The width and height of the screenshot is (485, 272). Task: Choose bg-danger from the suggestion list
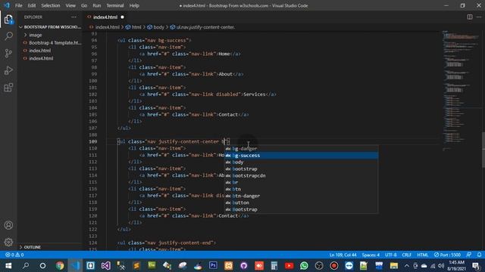pyautogui.click(x=301, y=149)
